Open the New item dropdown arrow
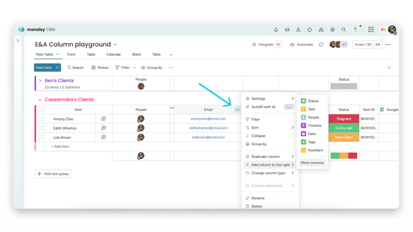Image resolution: width=413 pixels, height=232 pixels. 57,68
